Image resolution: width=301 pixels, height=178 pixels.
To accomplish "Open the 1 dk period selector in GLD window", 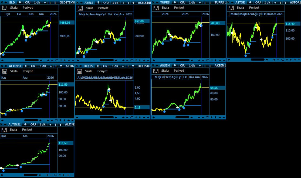I will click(x=37, y=2).
